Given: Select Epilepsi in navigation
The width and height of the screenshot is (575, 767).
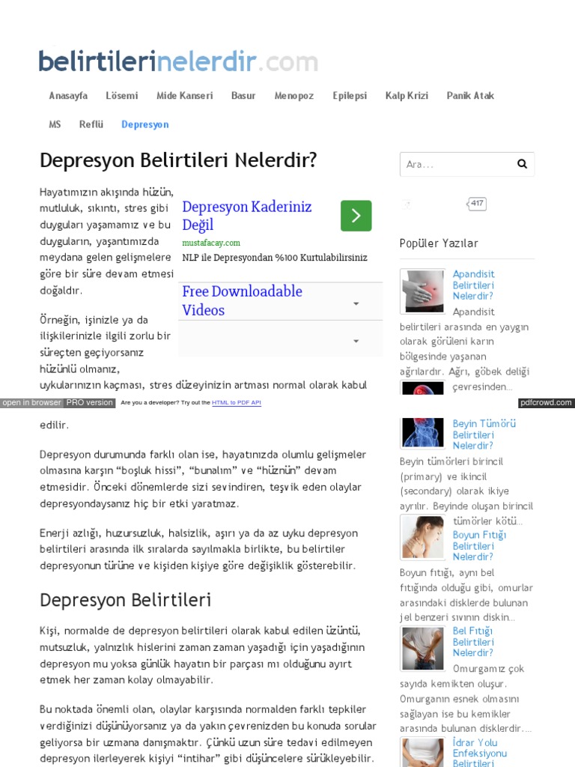Looking at the screenshot, I should point(350,95).
